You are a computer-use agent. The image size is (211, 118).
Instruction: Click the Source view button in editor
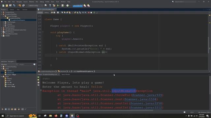40,12
